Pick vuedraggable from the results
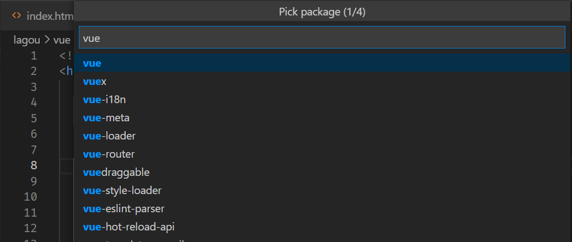 (323, 173)
